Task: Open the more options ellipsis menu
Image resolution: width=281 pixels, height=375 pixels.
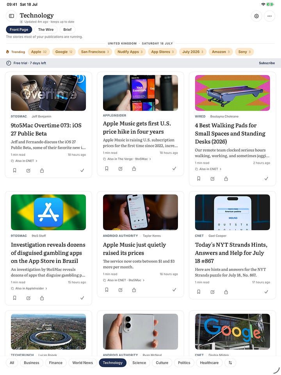Action: 270,16
